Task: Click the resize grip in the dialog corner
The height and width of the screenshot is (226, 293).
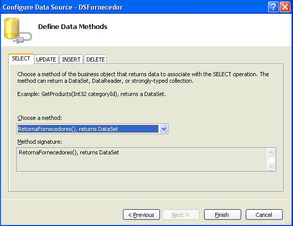Action: coord(289,222)
